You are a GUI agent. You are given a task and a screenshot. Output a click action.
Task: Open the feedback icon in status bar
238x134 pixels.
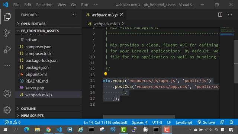pos(222,122)
